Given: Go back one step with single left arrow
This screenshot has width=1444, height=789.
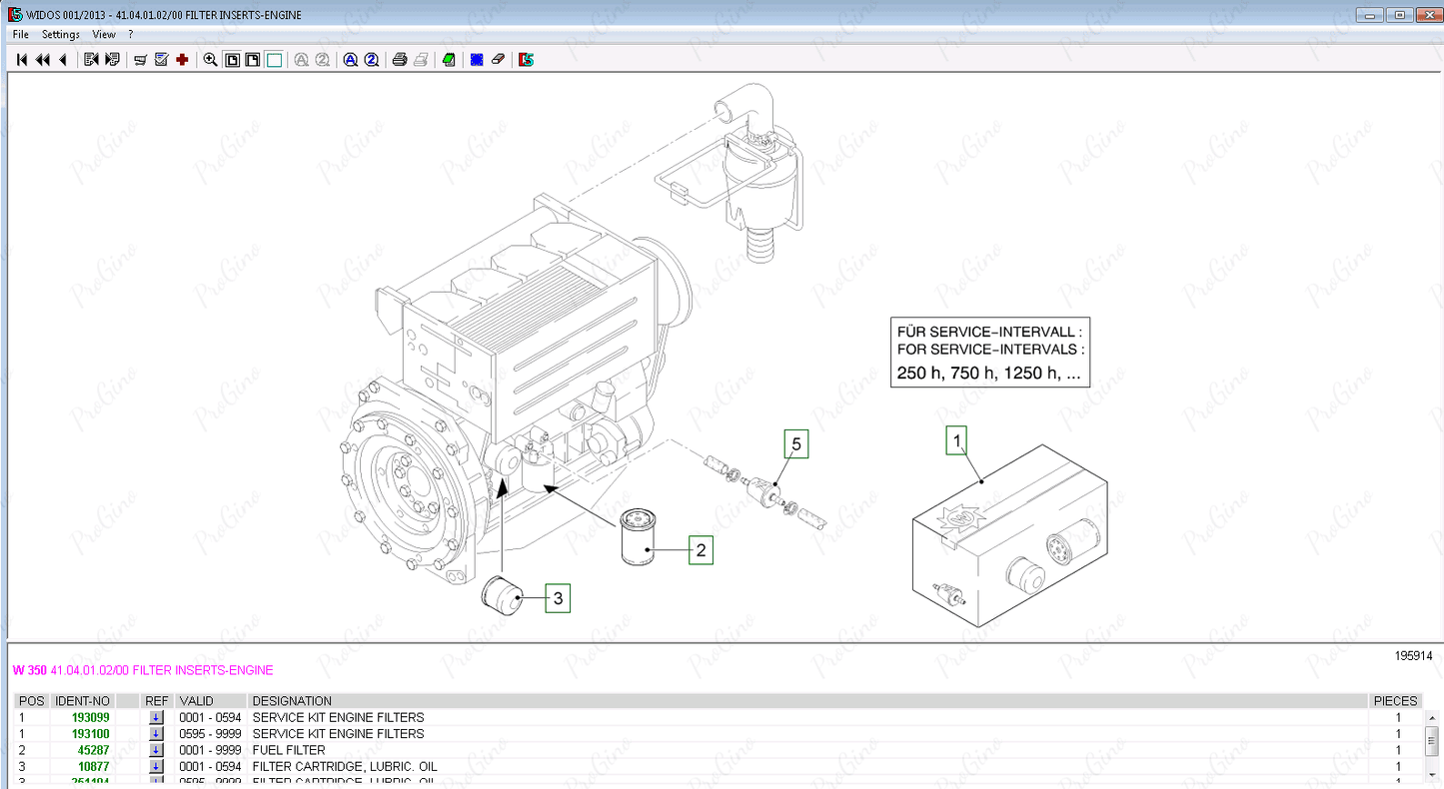Looking at the screenshot, I should tap(63, 60).
